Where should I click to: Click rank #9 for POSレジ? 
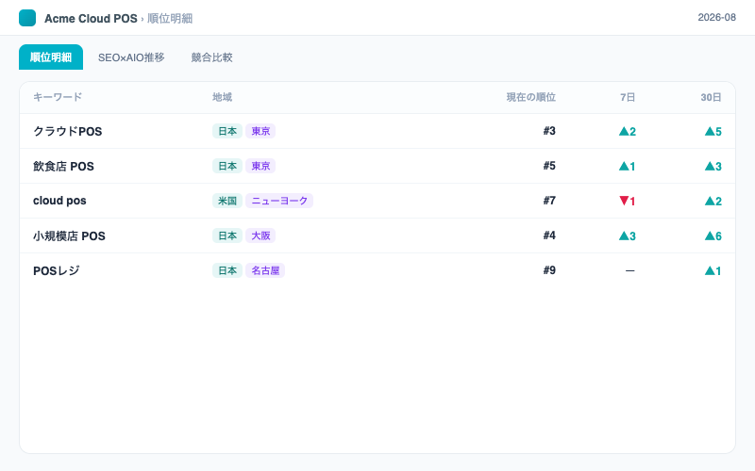pos(549,270)
